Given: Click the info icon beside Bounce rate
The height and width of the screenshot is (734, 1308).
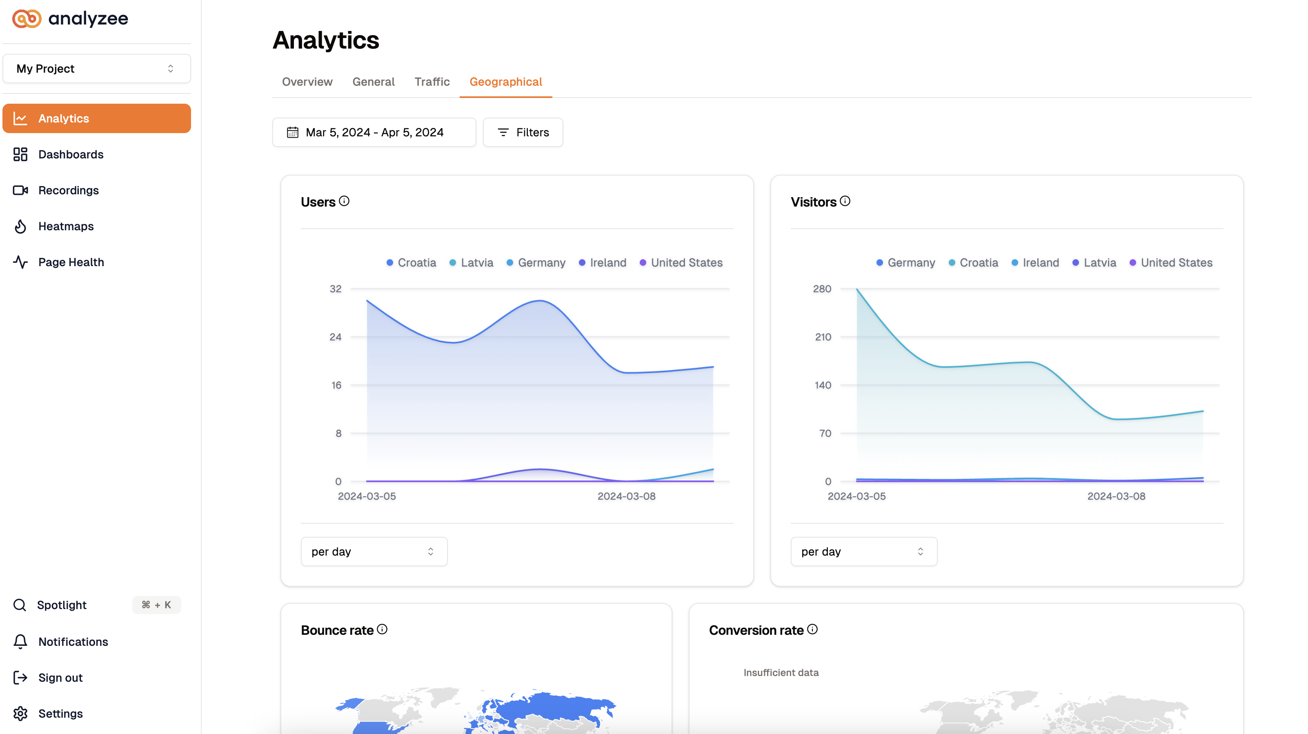Looking at the screenshot, I should coord(383,629).
